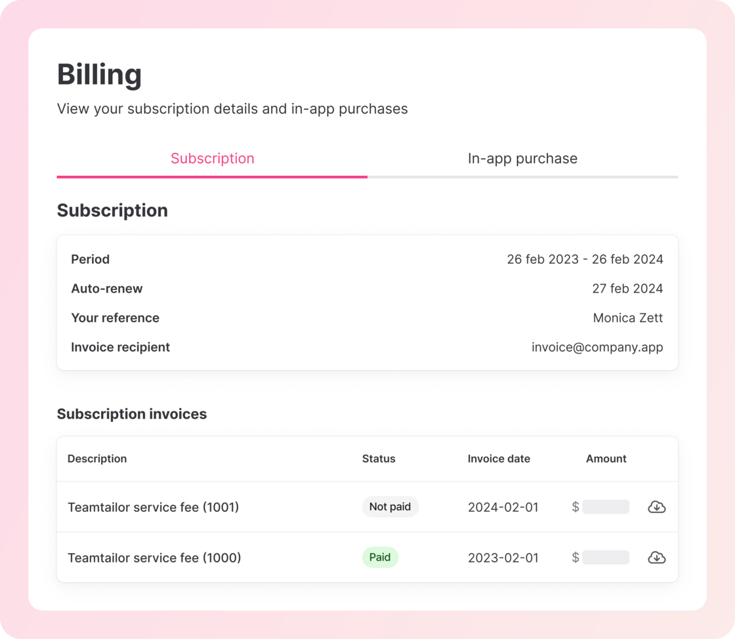This screenshot has width=735, height=639.
Task: Click the Amount column header
Action: 606,459
